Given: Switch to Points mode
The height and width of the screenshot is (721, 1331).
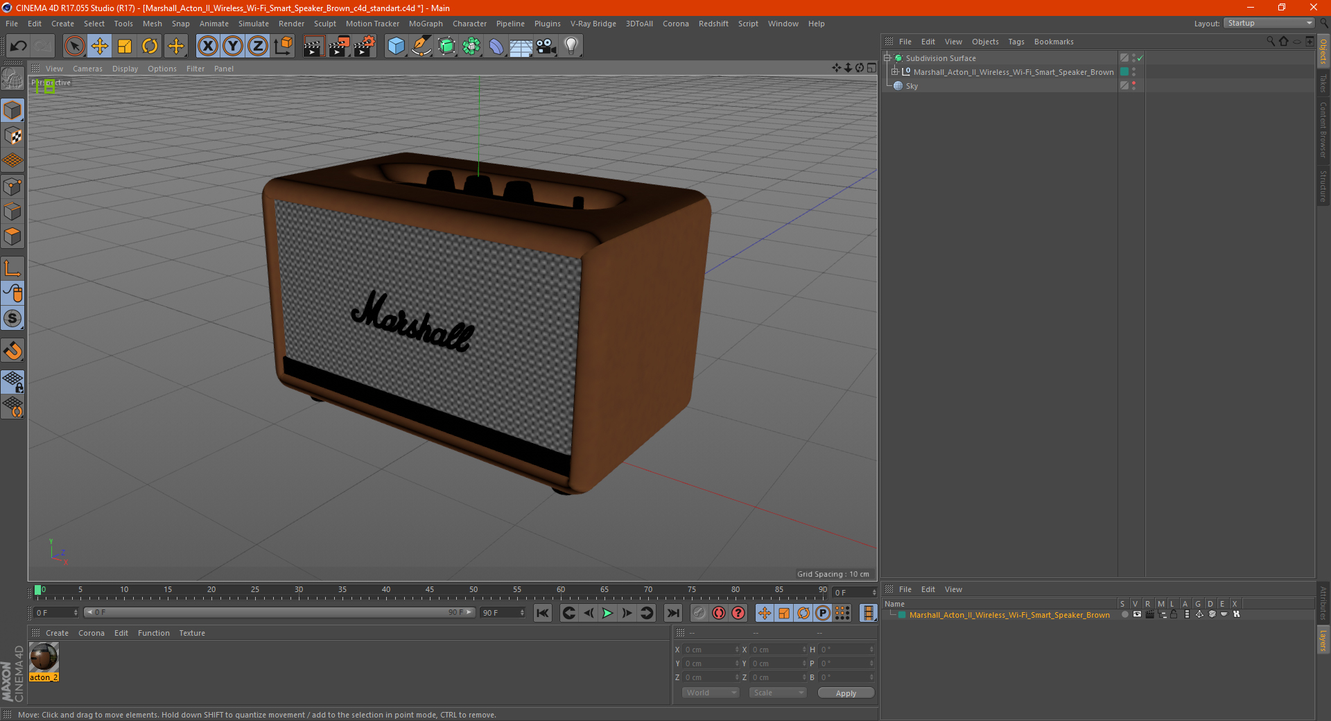Looking at the screenshot, I should (x=12, y=186).
